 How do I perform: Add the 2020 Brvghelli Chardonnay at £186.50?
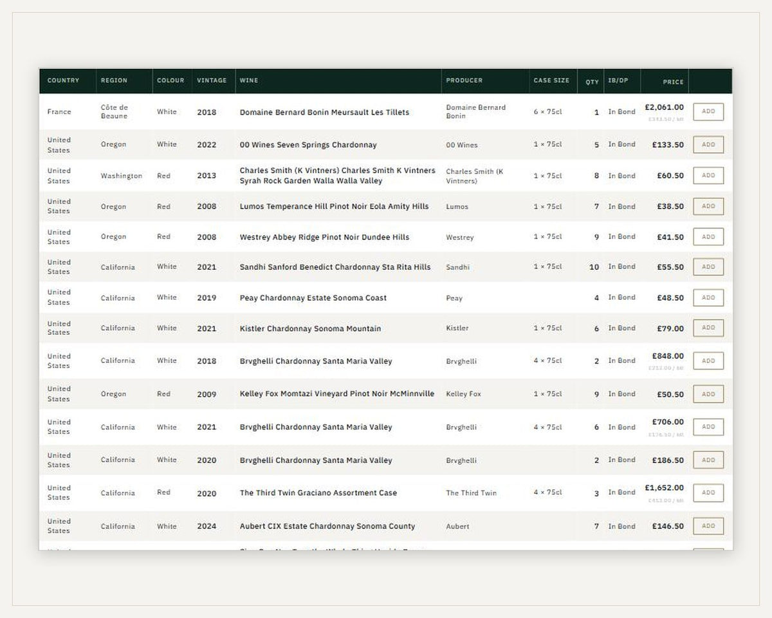708,460
